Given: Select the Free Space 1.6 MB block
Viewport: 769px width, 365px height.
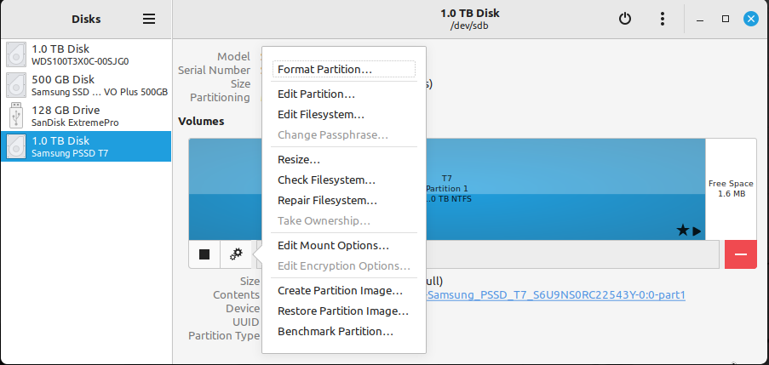Looking at the screenshot, I should [731, 189].
